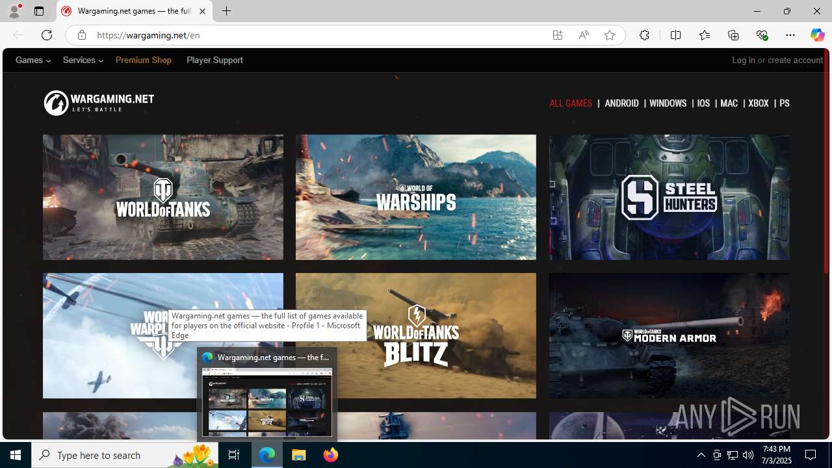Image resolution: width=832 pixels, height=468 pixels.
Task: Toggle Split screen view
Action: tap(675, 35)
